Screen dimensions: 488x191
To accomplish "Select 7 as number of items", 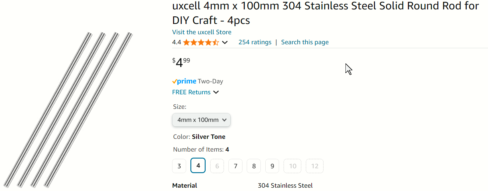I will pyautogui.click(x=235, y=166).
